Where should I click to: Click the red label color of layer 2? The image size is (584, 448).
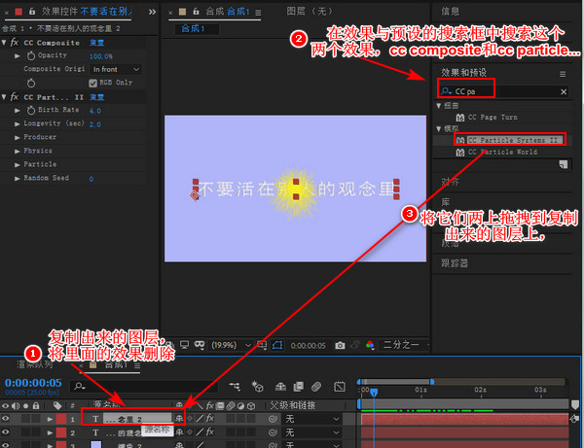click(x=61, y=432)
